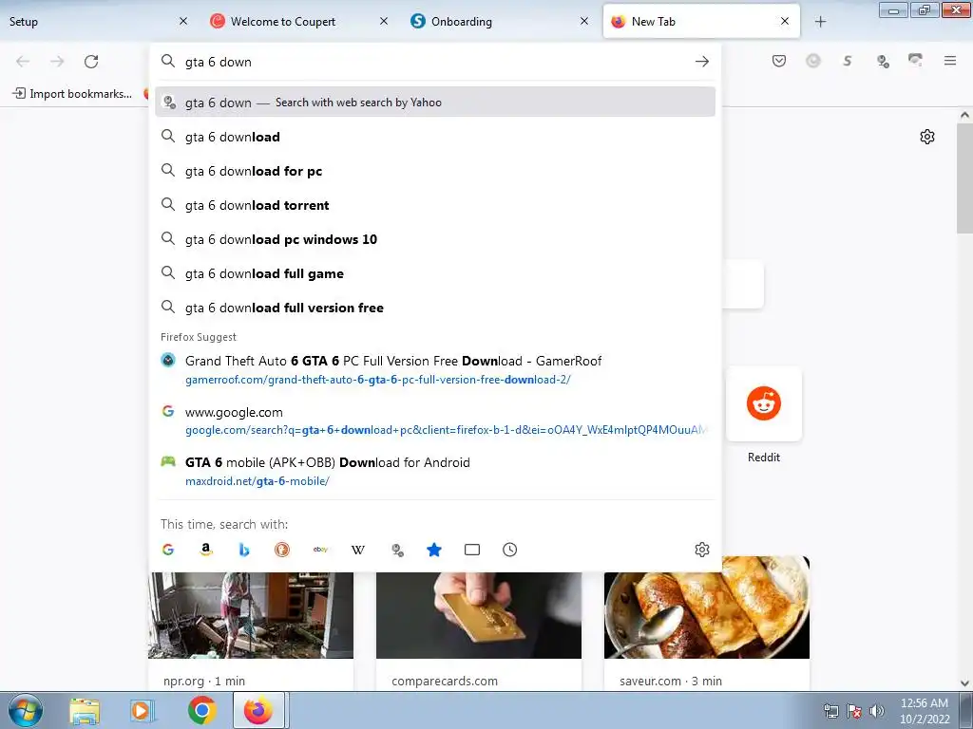Close the Setup tab
The width and height of the screenshot is (973, 729).
(183, 22)
